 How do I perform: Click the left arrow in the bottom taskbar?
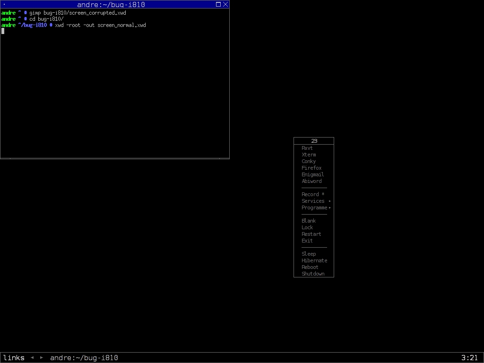click(32, 358)
